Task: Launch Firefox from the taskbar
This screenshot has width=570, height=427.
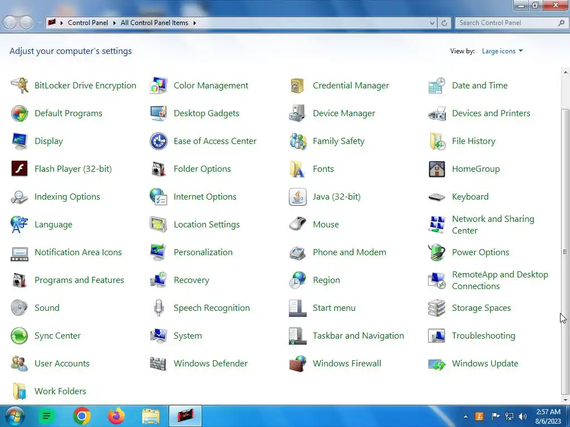Action: tap(116, 416)
